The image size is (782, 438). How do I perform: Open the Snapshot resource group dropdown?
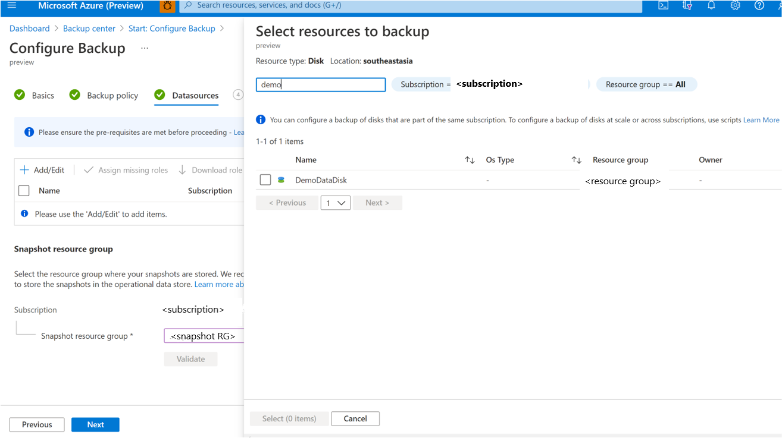point(204,336)
